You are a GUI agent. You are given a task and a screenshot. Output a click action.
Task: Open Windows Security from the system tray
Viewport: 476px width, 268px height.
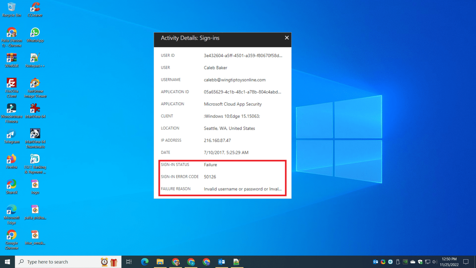420,261
